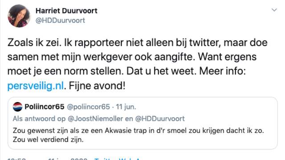This screenshot has height=160, width=285.
Task: Click @HDDuurvoort in the reply line
Action: click(x=160, y=119)
